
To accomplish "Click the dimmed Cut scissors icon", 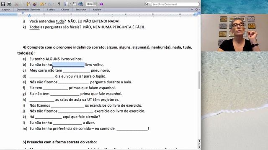I will pos(16,4).
